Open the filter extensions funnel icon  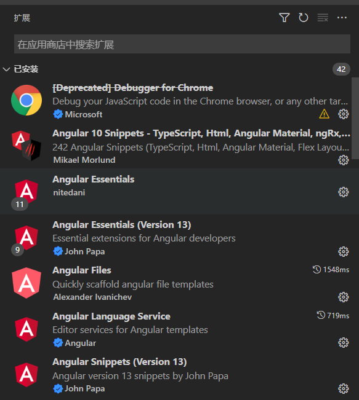(284, 18)
